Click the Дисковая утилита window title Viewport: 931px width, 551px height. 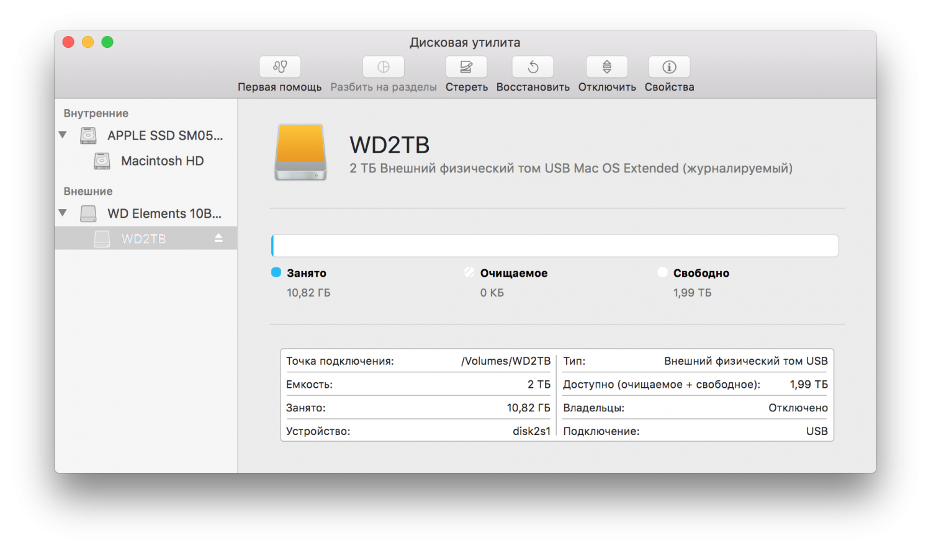(465, 43)
